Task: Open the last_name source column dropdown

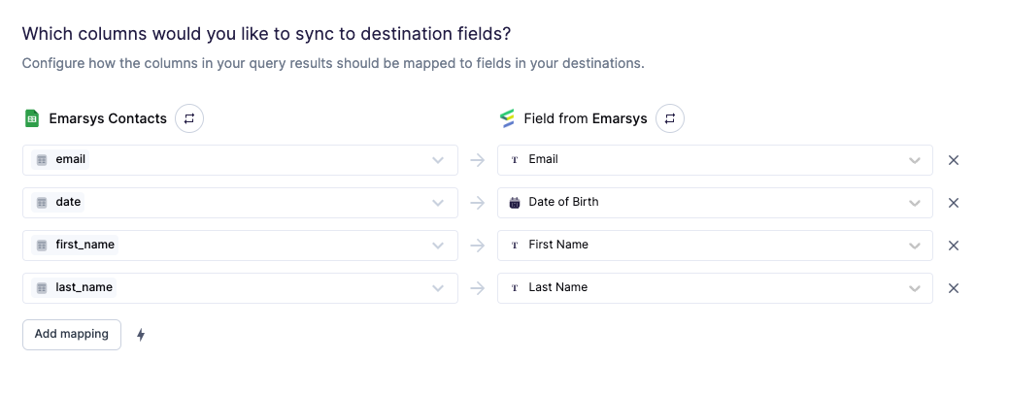Action: click(x=240, y=288)
